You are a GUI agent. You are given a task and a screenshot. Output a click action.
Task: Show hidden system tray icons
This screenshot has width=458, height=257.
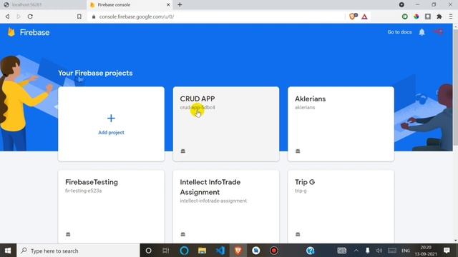pos(356,251)
